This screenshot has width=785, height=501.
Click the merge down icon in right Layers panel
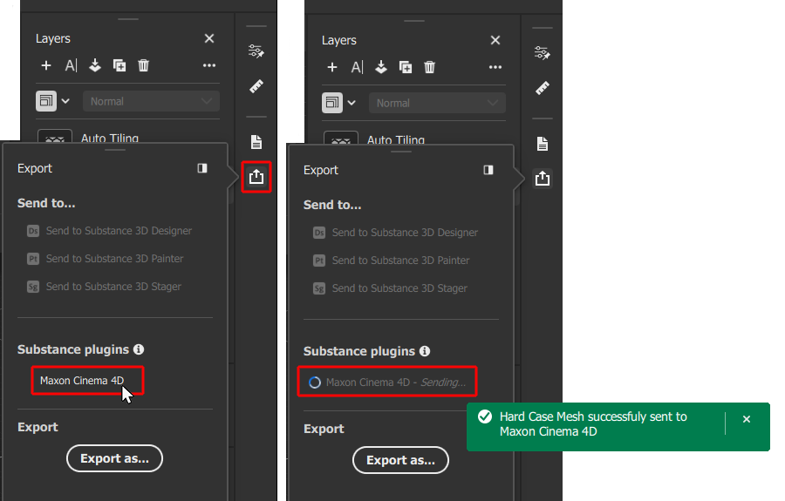click(381, 67)
